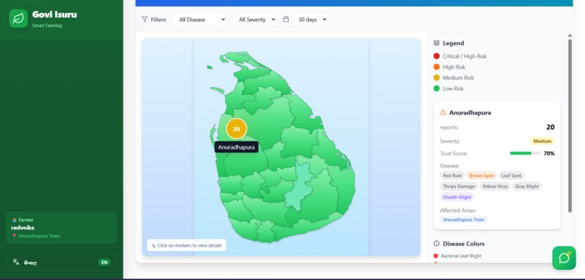Click the orange High Risk dot
Image resolution: width=585 pixels, height=280 pixels.
436,67
